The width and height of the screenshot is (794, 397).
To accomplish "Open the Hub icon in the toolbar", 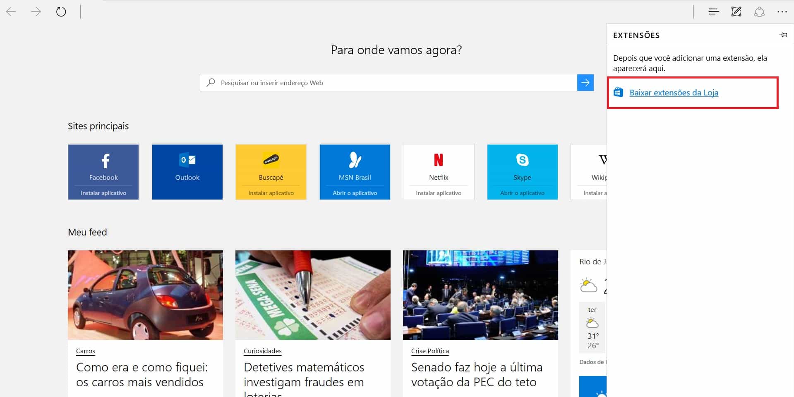I will tap(713, 12).
